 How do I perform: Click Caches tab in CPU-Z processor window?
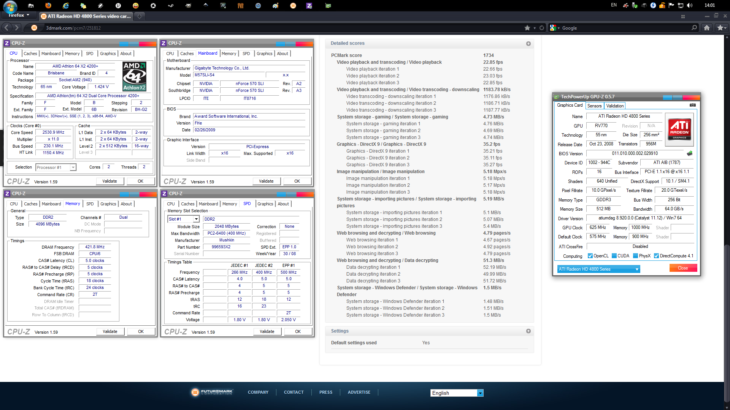pyautogui.click(x=30, y=54)
